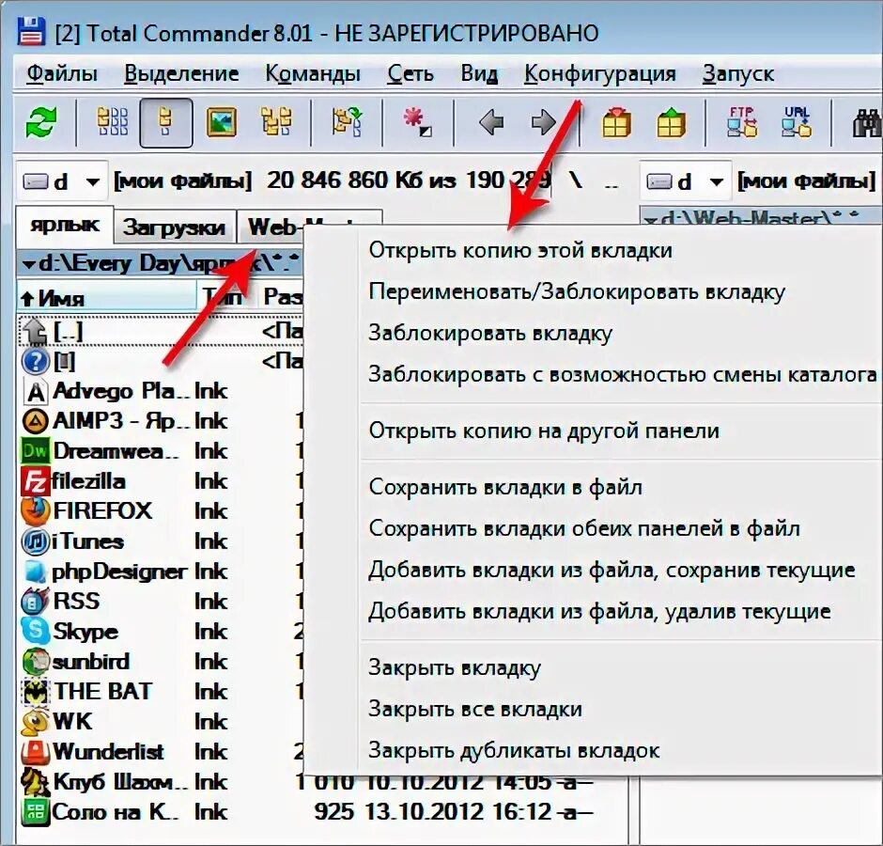Click the Skype shortcut icon
The height and width of the screenshot is (846, 883).
pos(35,632)
